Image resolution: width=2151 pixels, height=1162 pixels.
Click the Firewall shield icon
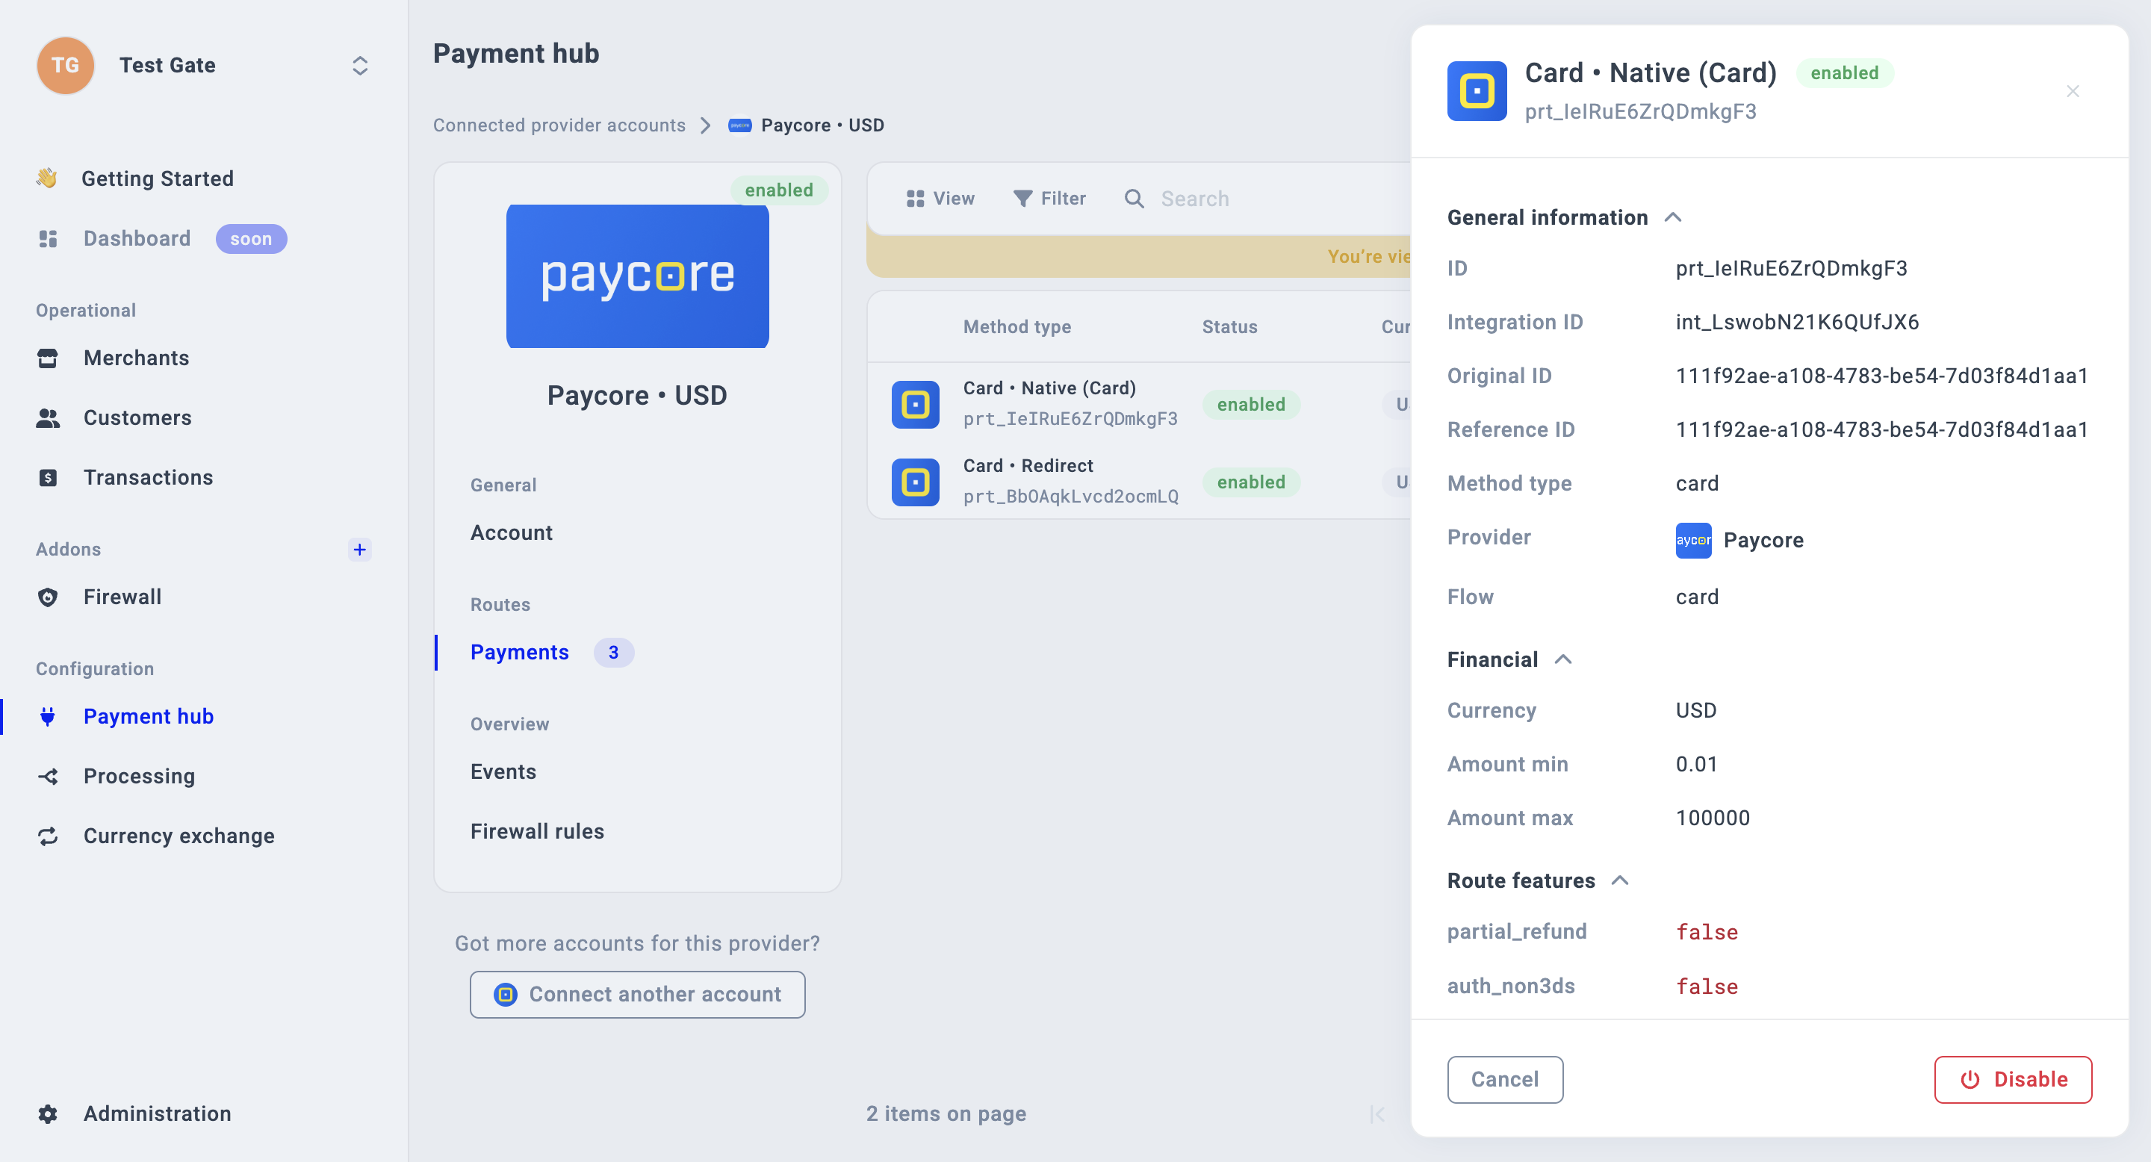click(48, 597)
